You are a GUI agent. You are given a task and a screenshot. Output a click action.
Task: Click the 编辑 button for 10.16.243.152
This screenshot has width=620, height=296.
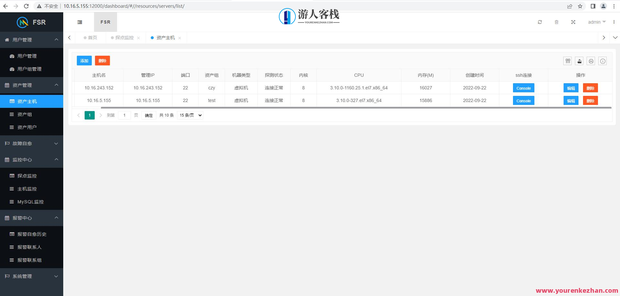click(x=571, y=88)
